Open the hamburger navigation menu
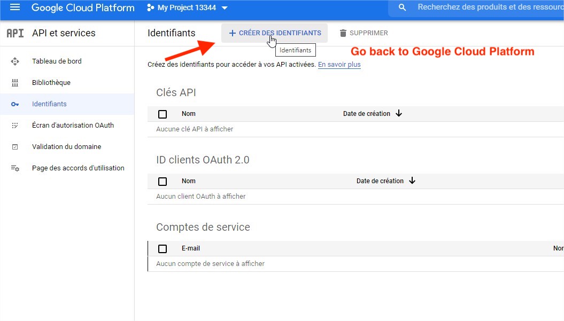The width and height of the screenshot is (564, 321). (x=15, y=7)
